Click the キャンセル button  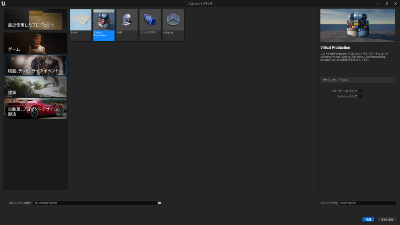[x=387, y=219]
